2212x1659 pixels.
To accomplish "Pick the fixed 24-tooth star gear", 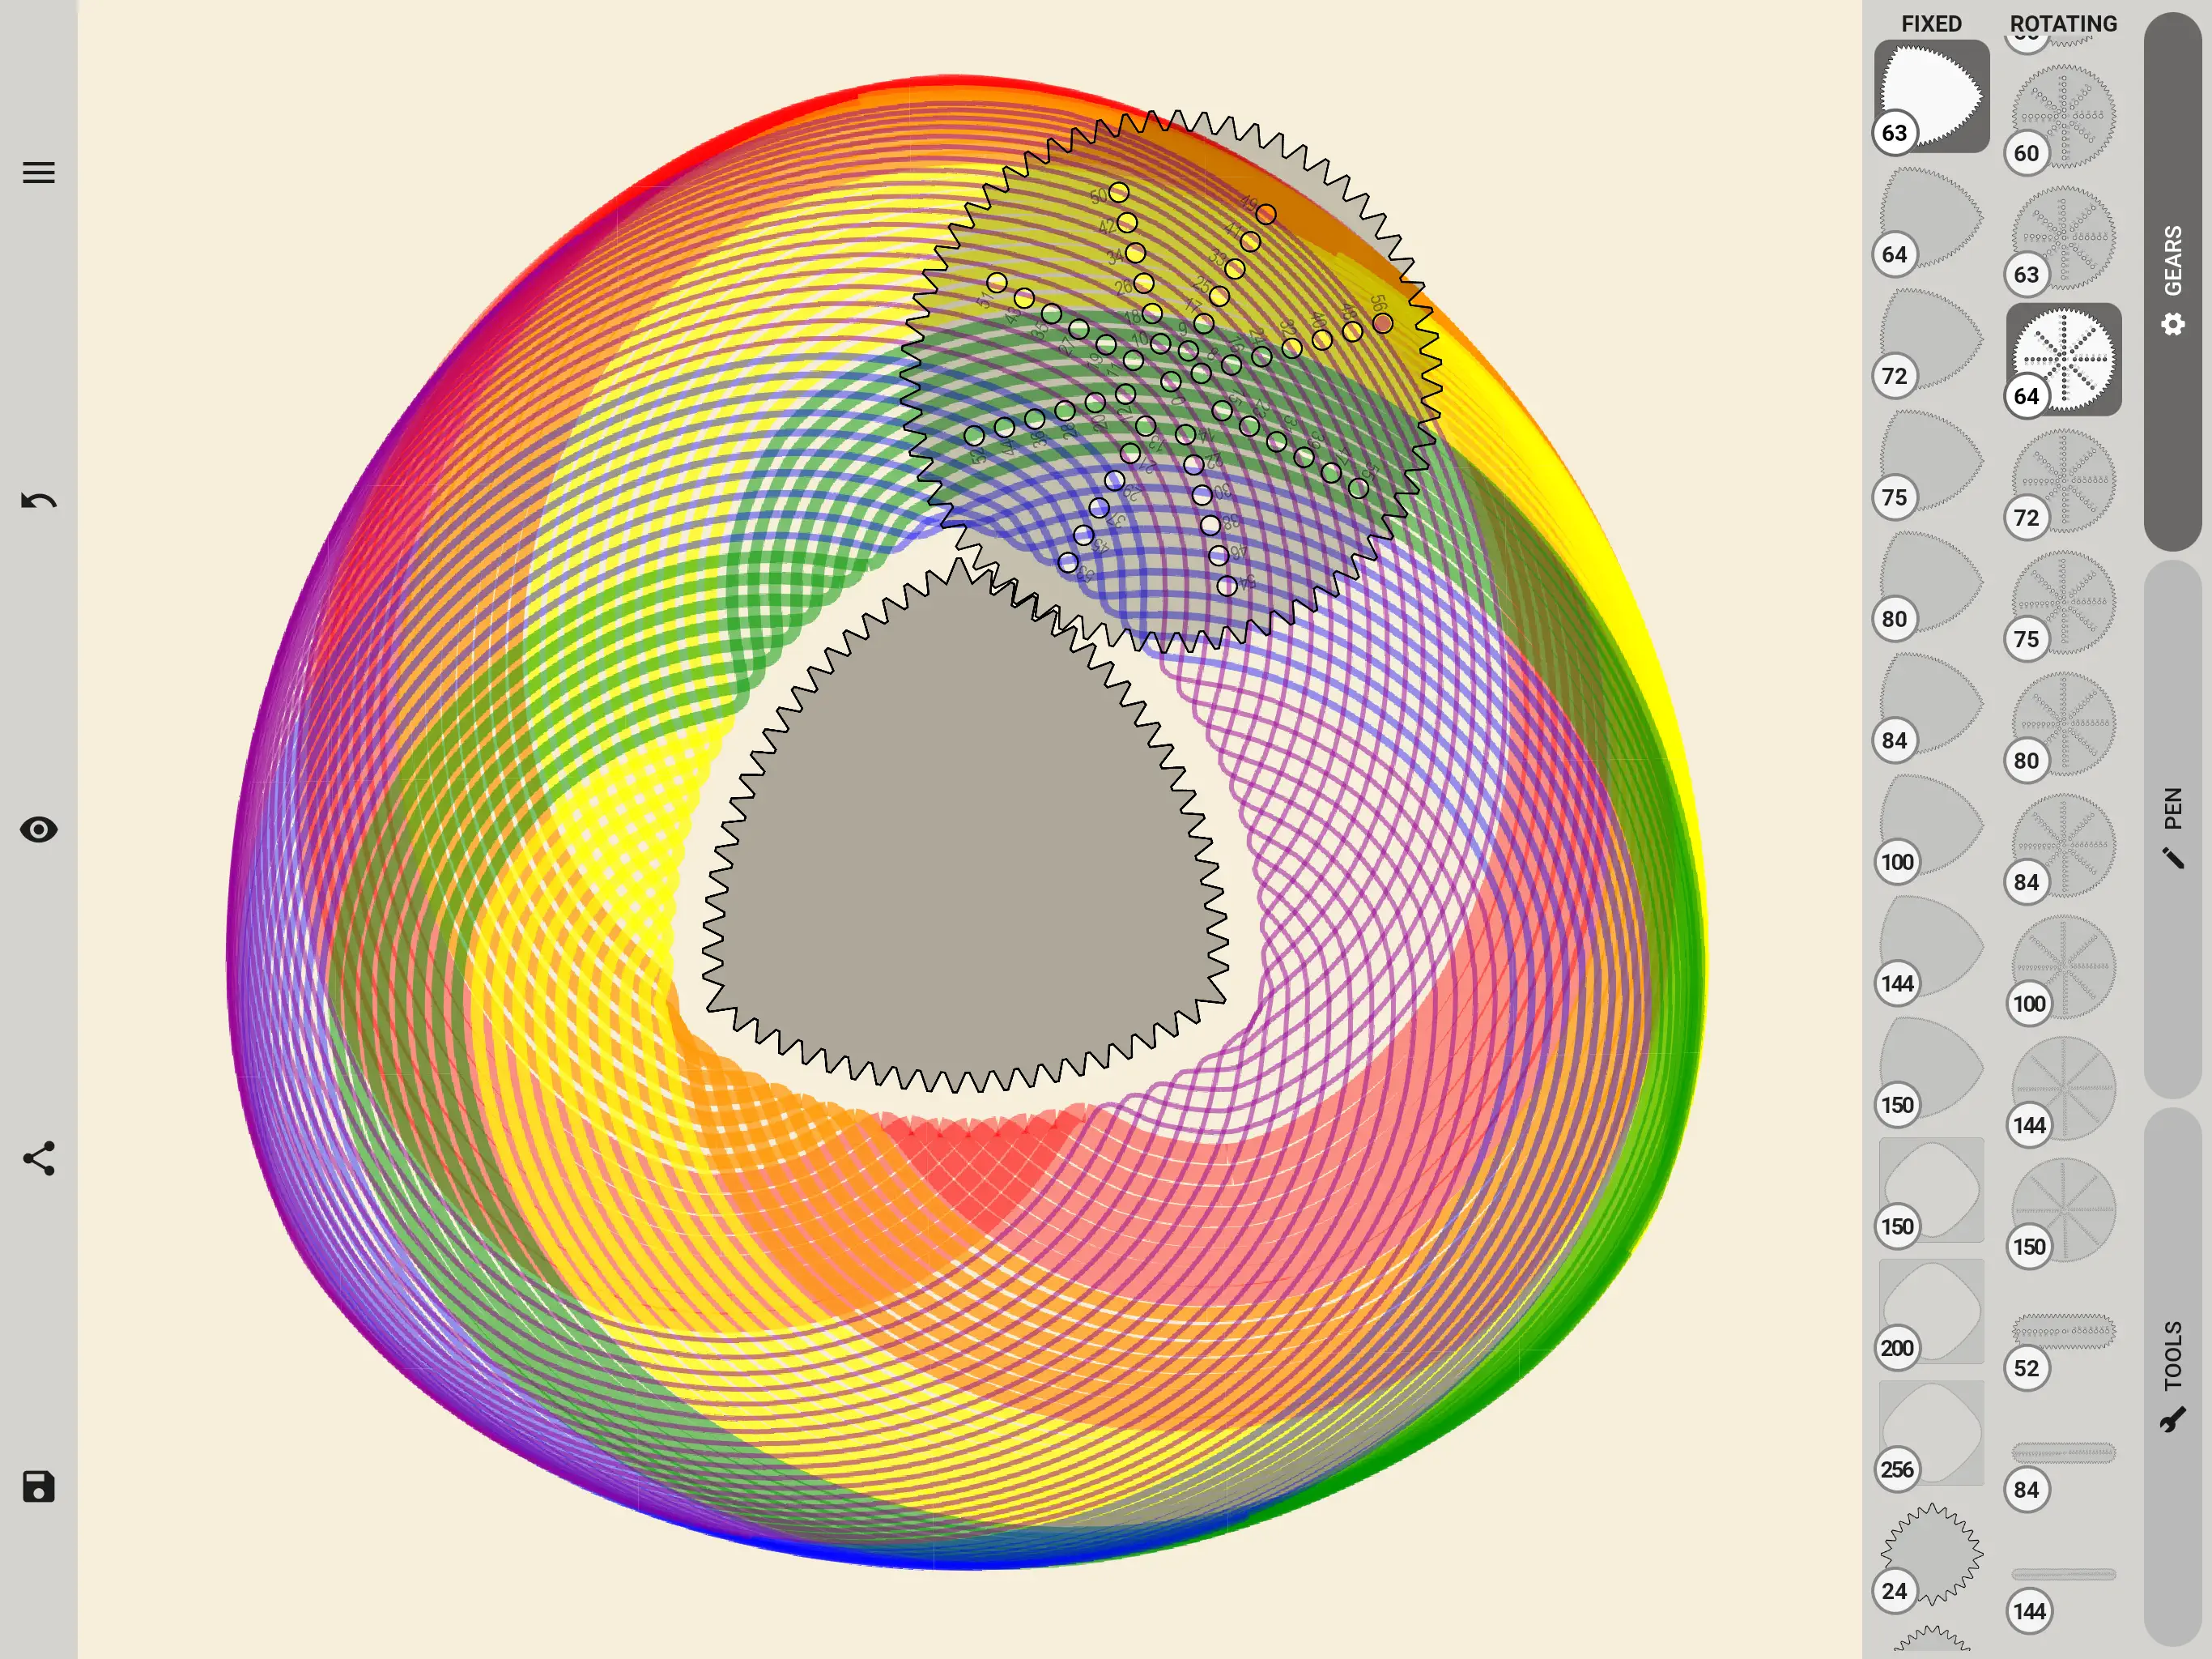I will coord(1930,1554).
